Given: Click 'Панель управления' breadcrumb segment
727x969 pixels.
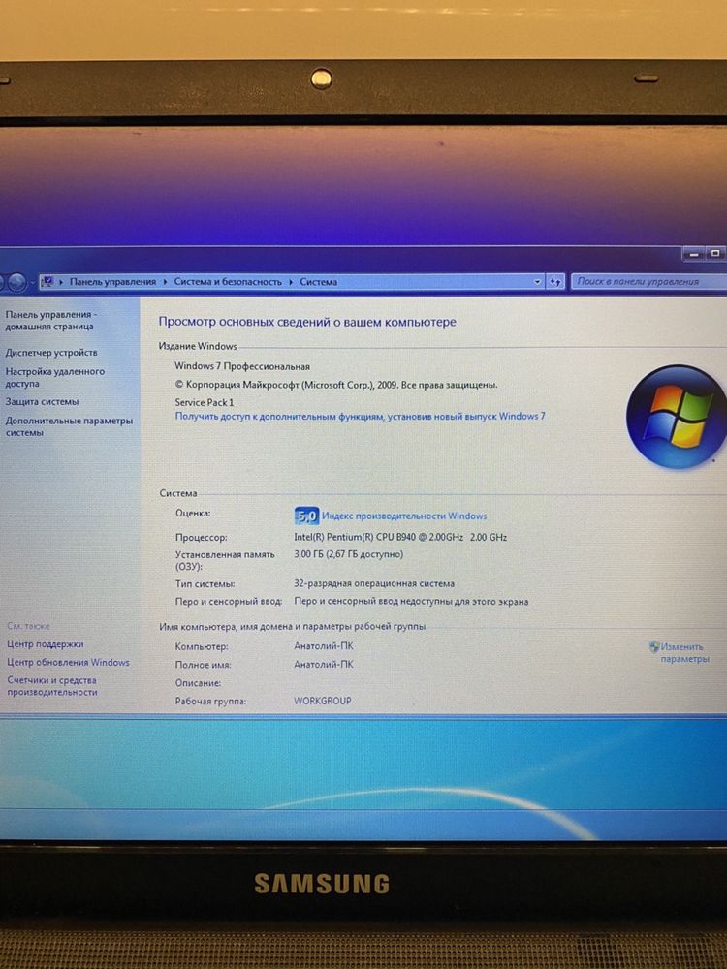Looking at the screenshot, I should 112,282.
